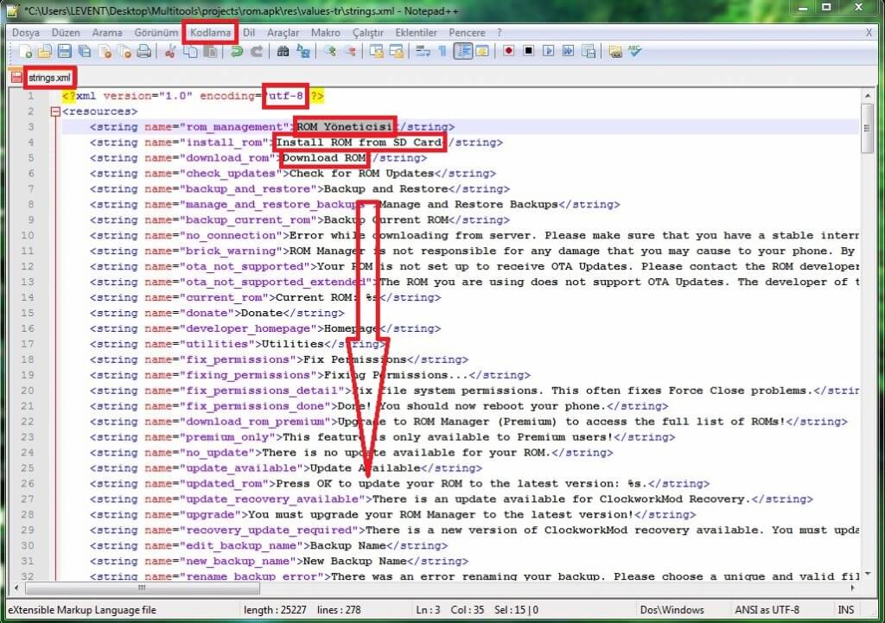Toggle the indent guide button
885x623 pixels.
coord(462,52)
